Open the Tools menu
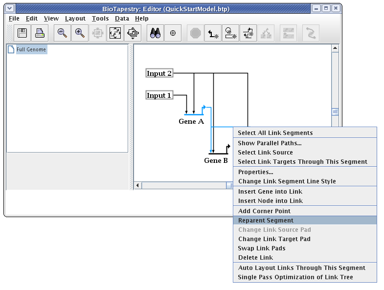Viewport: 384px width, 290px height. pyautogui.click(x=100, y=19)
